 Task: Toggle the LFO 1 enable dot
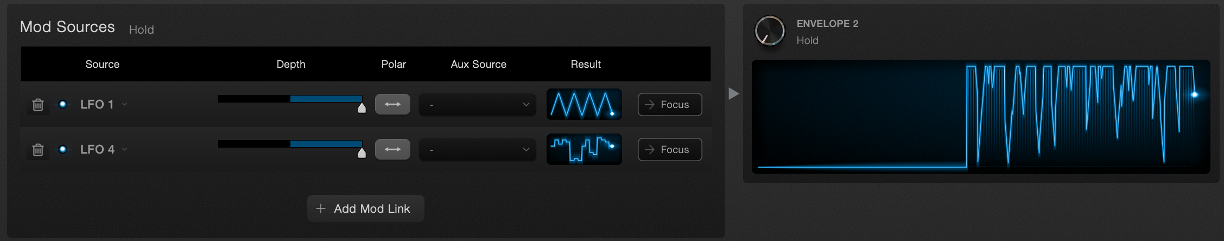coord(63,104)
